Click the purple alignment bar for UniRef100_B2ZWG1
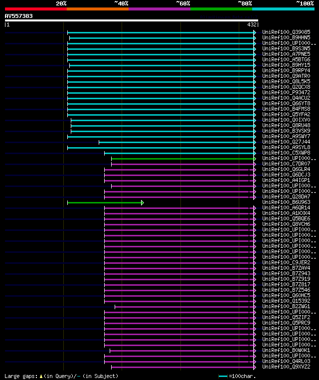Viewport: 319px width, 380px height. [x=184, y=307]
